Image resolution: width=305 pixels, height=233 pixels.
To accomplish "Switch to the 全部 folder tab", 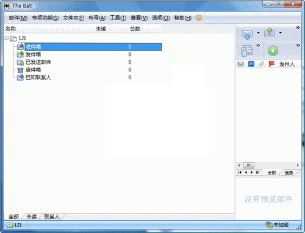I will click(13, 217).
